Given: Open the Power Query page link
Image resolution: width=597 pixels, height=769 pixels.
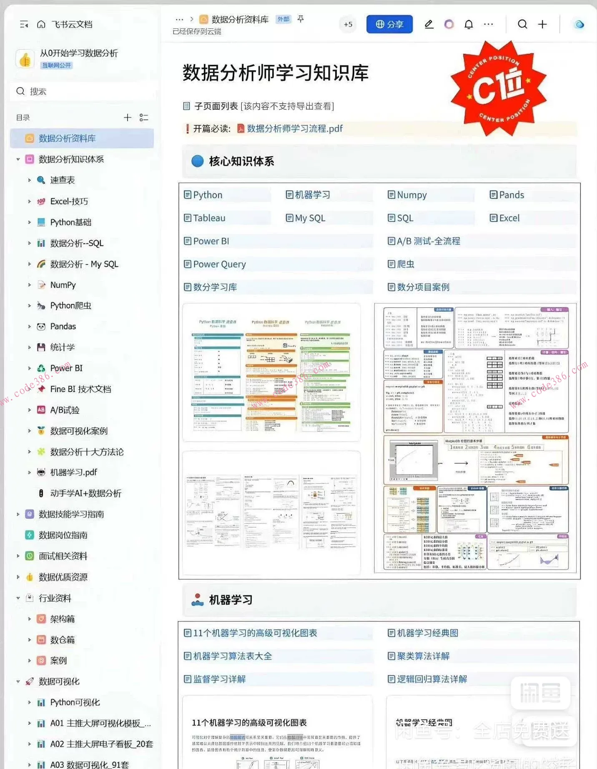Looking at the screenshot, I should pos(219,264).
